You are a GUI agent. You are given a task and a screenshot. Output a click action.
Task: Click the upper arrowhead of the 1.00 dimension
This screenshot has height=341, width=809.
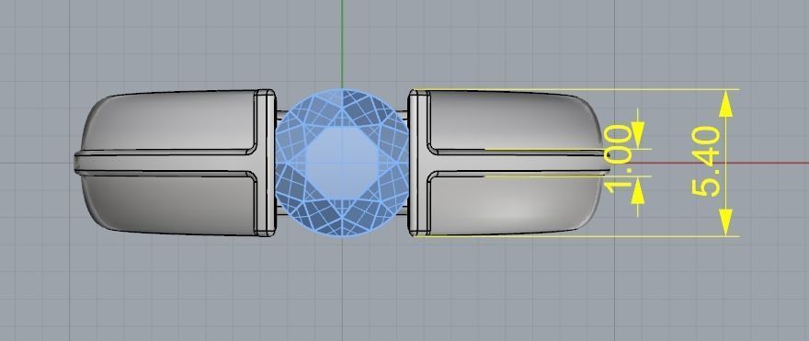(x=638, y=135)
